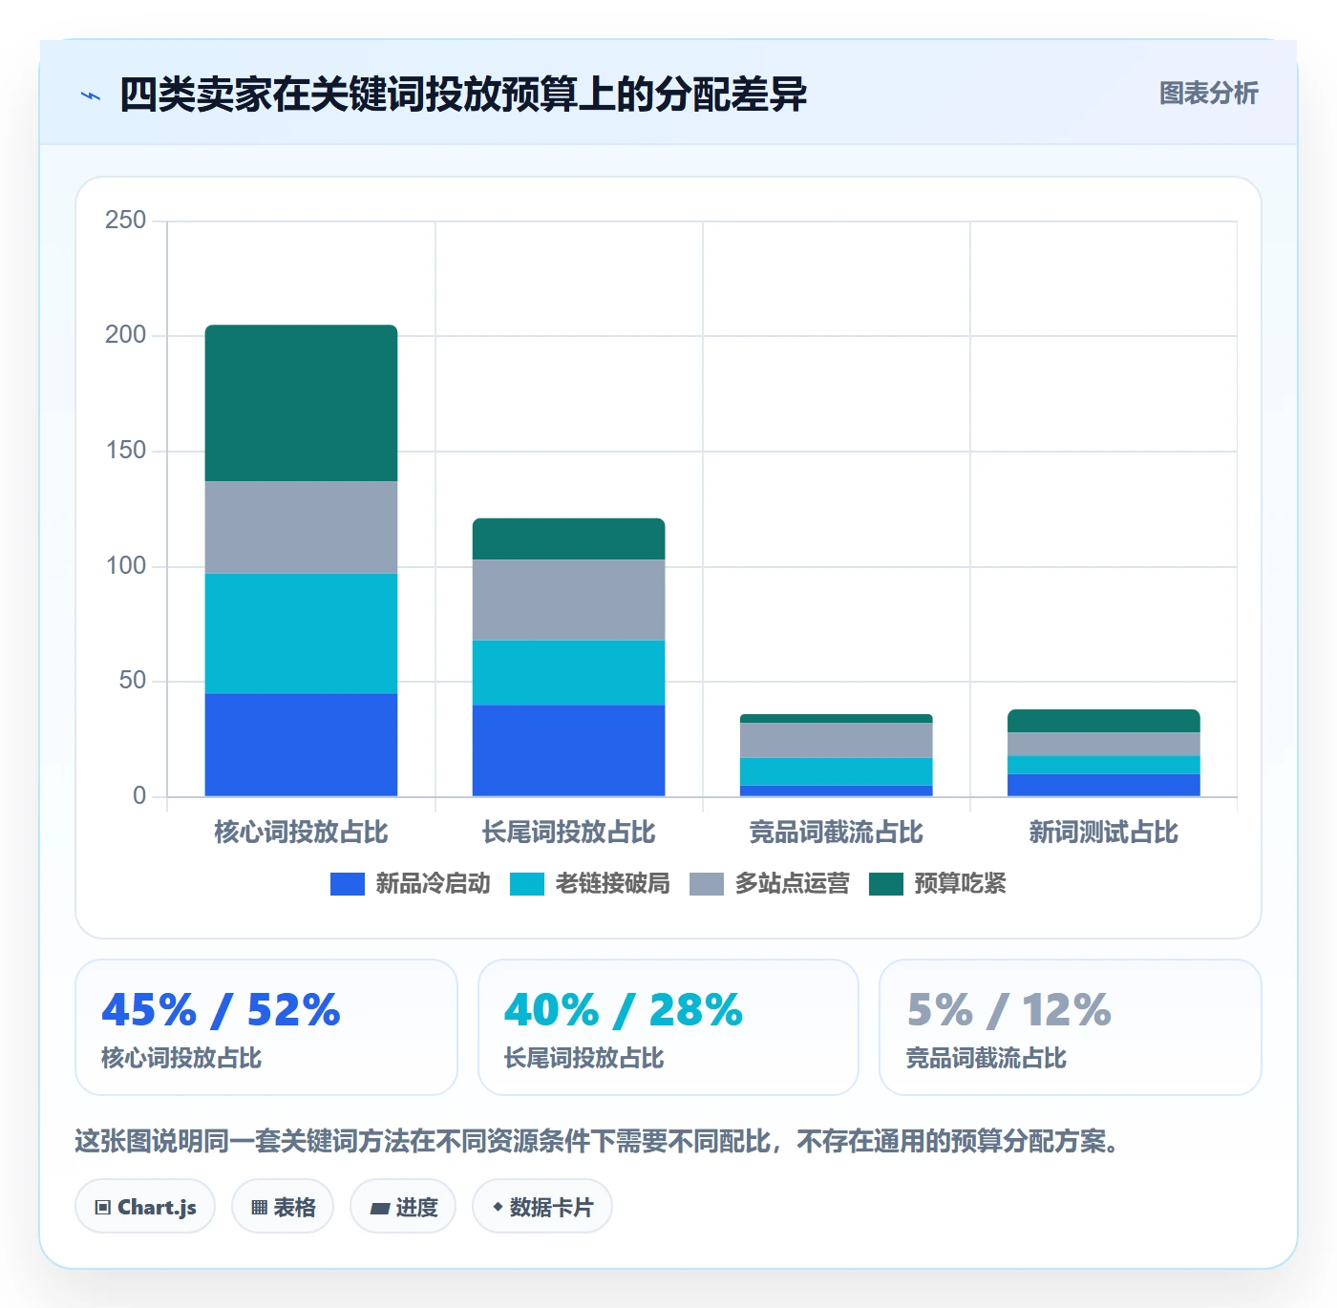Screen dimensions: 1337x1308
Task: Click the 新词测试占比 x-axis label
Action: (1104, 833)
